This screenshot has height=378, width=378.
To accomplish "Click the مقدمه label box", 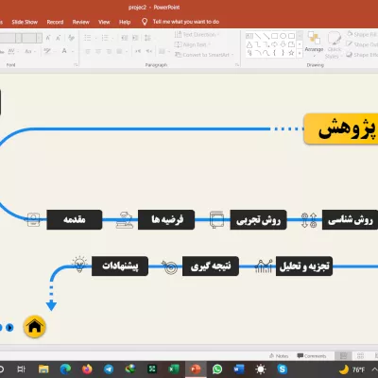I will [75, 219].
